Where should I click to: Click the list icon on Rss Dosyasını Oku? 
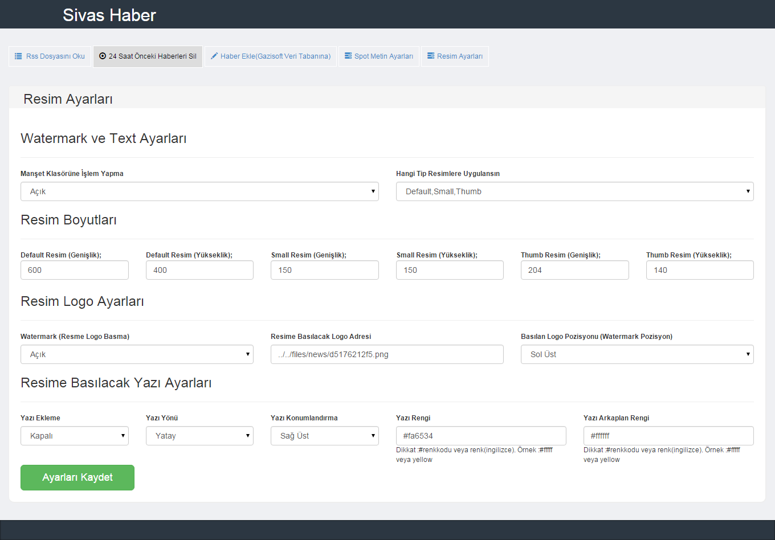(x=18, y=56)
